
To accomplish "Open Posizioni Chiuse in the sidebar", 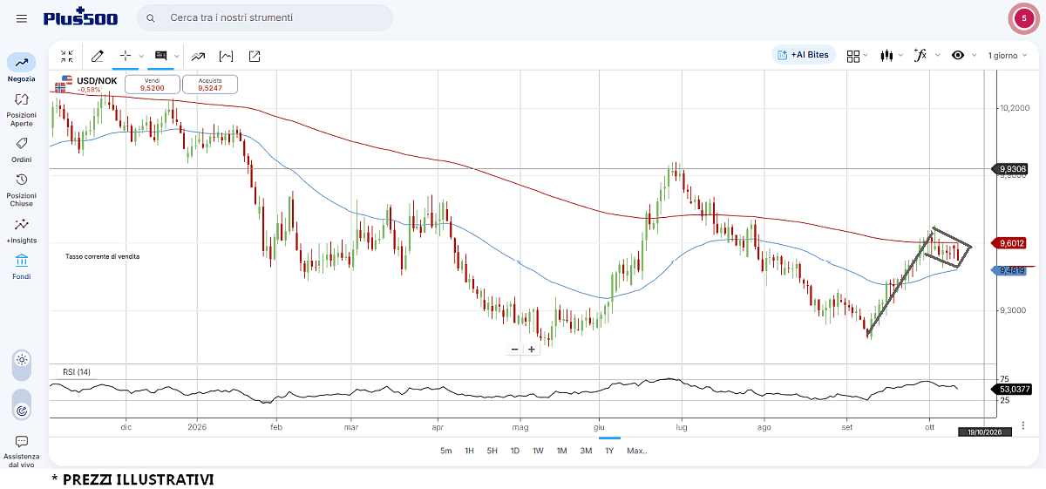I will coord(22,188).
